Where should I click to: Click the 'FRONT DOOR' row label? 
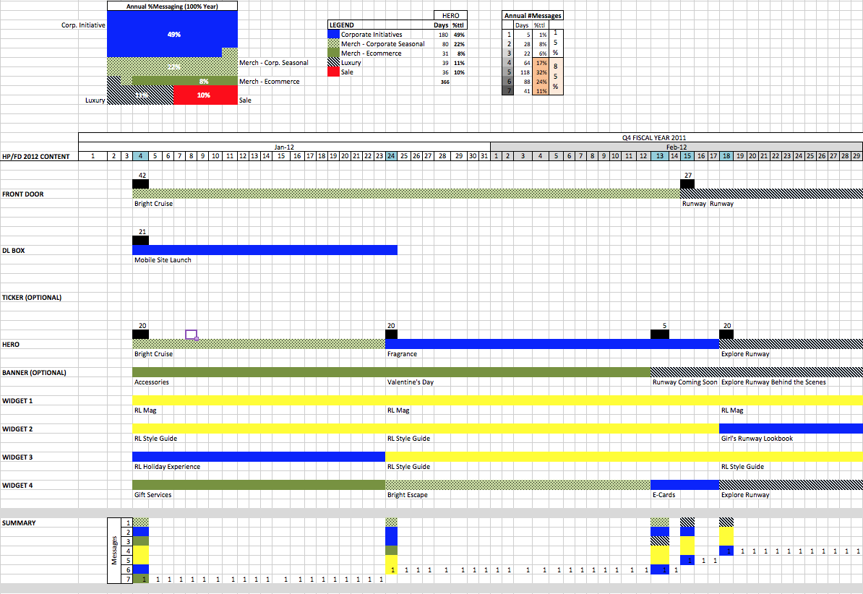(x=22, y=194)
